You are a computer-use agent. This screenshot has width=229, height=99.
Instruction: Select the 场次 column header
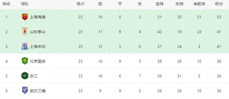coord(81,4)
